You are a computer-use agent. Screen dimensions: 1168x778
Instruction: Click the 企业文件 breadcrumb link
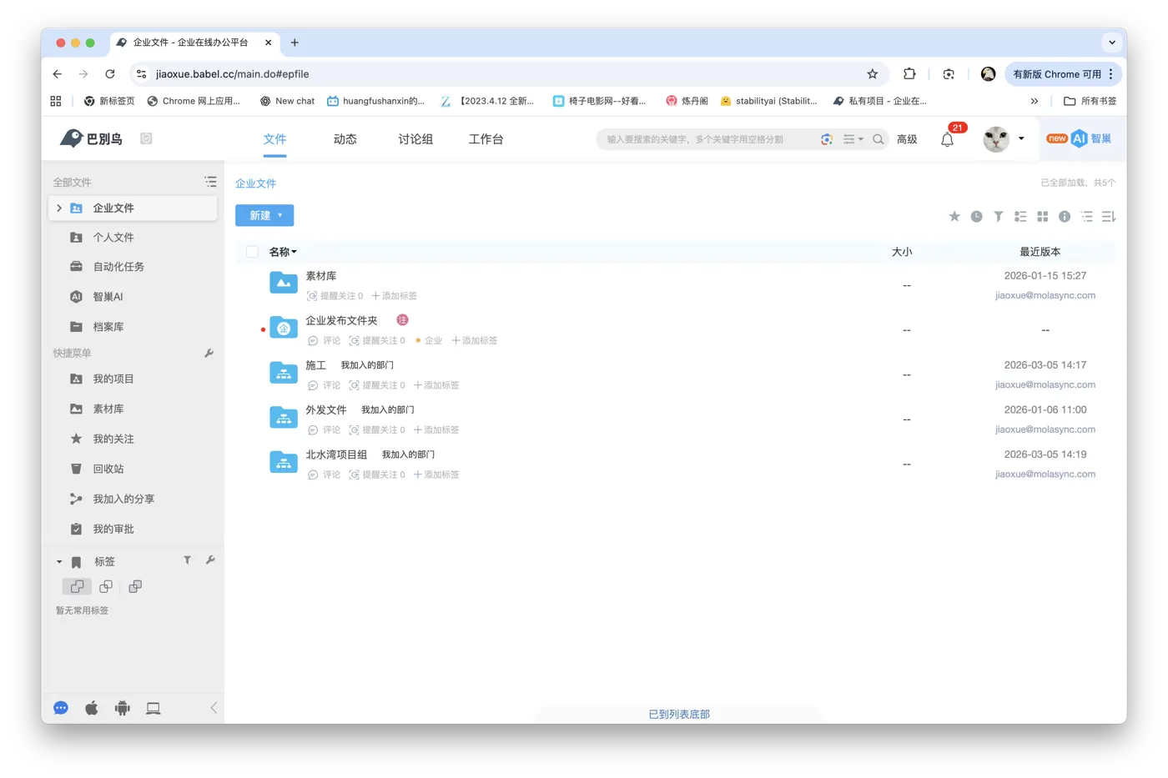click(x=255, y=183)
